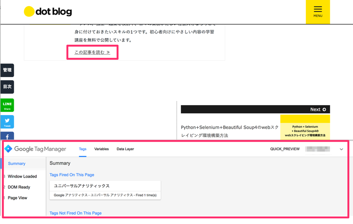Click the Tags Not Fired On This Page heading
This screenshot has width=353, height=224.
click(75, 213)
